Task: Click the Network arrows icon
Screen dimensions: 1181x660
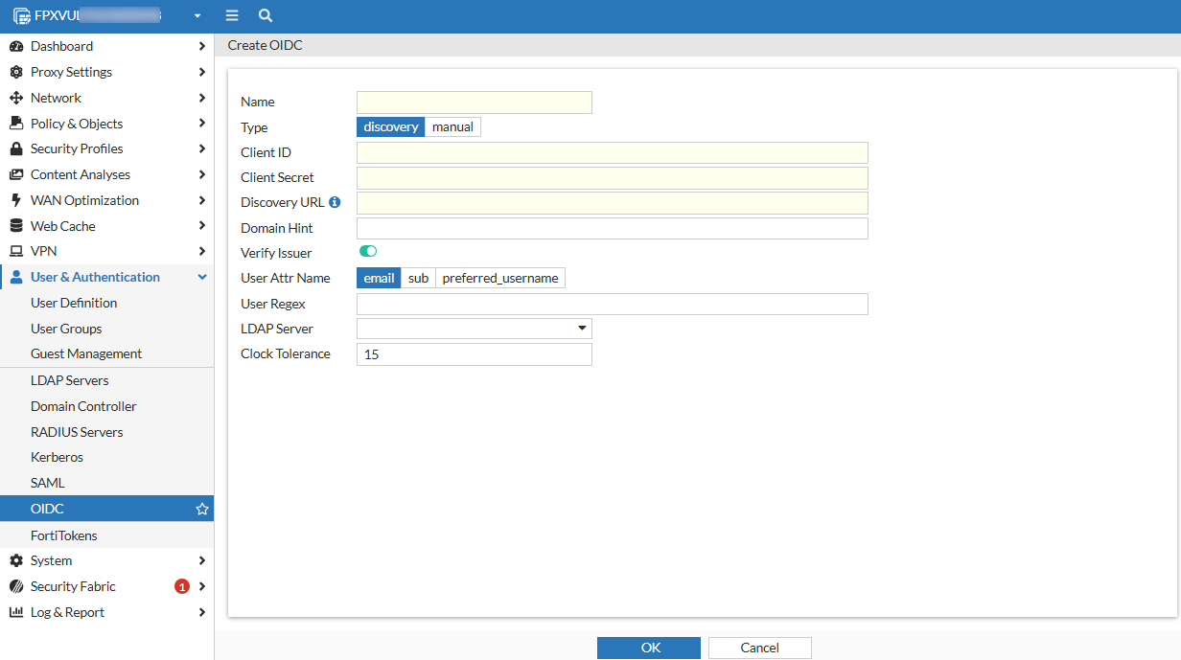Action: [x=16, y=98]
